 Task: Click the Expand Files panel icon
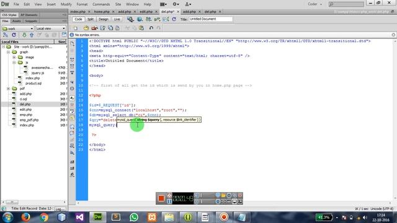64,35
